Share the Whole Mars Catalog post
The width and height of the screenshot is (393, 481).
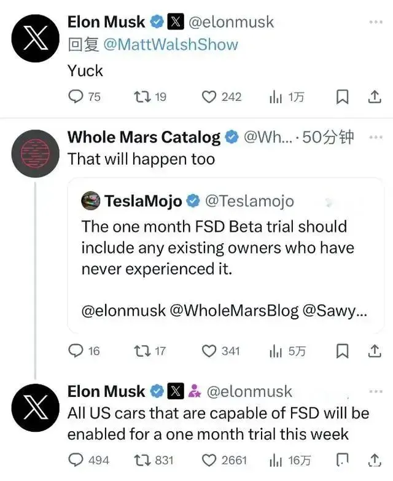point(374,351)
